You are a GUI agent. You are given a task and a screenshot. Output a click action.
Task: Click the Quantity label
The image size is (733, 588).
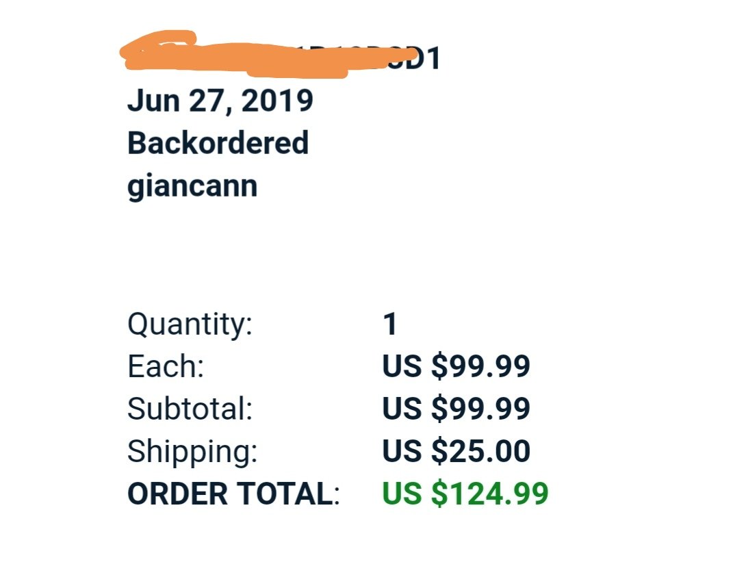pos(190,324)
